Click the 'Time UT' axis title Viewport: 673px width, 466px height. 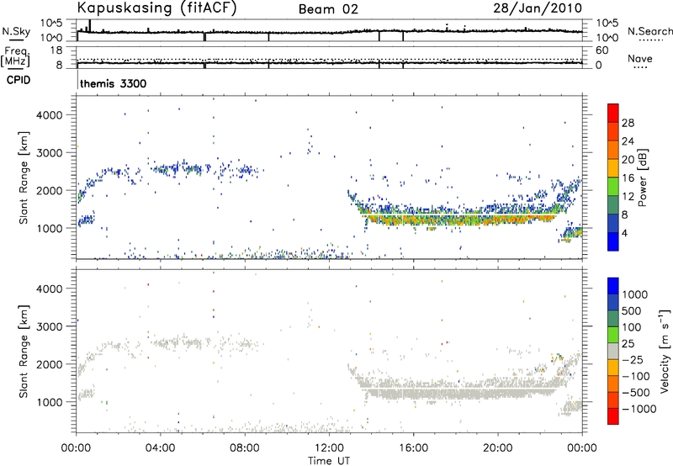pyautogui.click(x=329, y=461)
